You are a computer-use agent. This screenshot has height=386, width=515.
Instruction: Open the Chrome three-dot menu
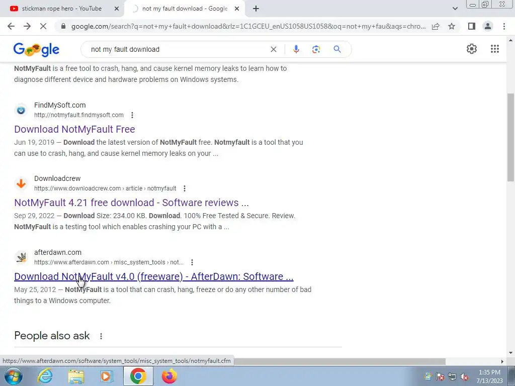click(504, 26)
